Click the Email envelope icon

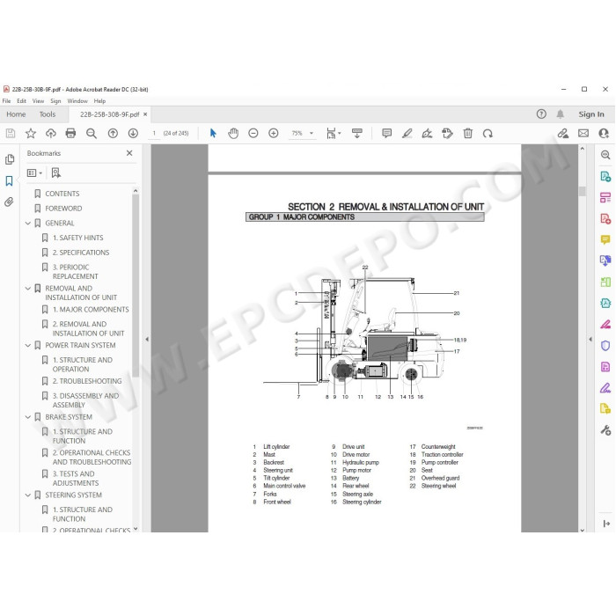[583, 134]
